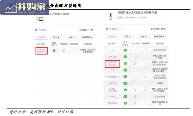Click 修丽可维生素CE复合修护精华液 title
The width and height of the screenshot is (193, 116).
click(x=137, y=13)
